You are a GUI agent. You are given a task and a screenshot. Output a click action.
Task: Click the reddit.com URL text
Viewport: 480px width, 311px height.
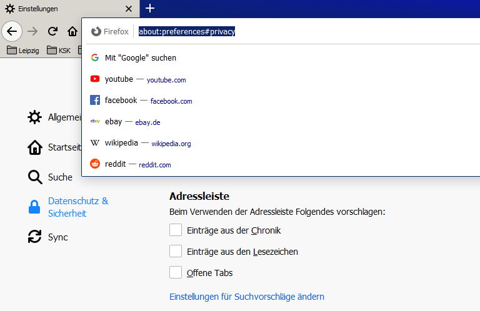coord(155,165)
